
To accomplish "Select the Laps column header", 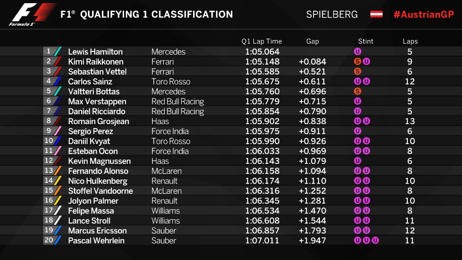I will (410, 42).
